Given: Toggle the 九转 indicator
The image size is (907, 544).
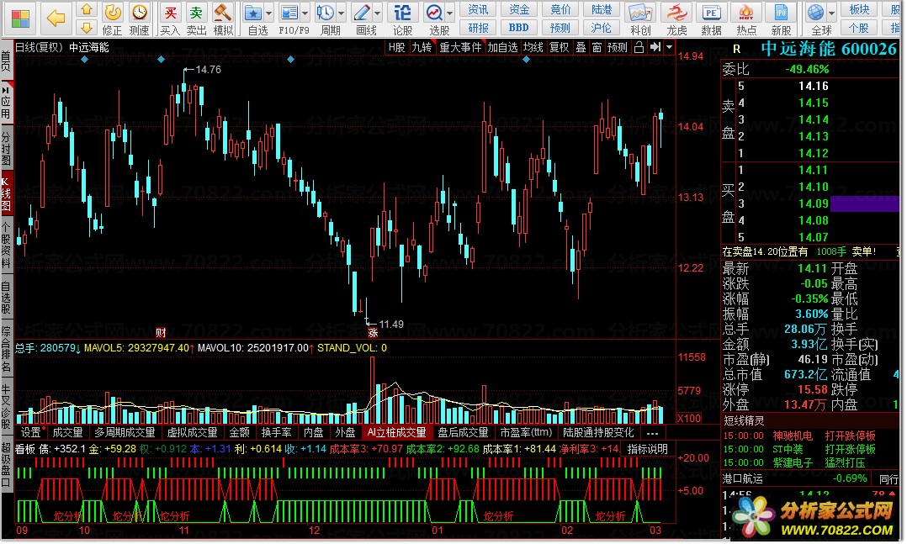Looking at the screenshot, I should (422, 47).
